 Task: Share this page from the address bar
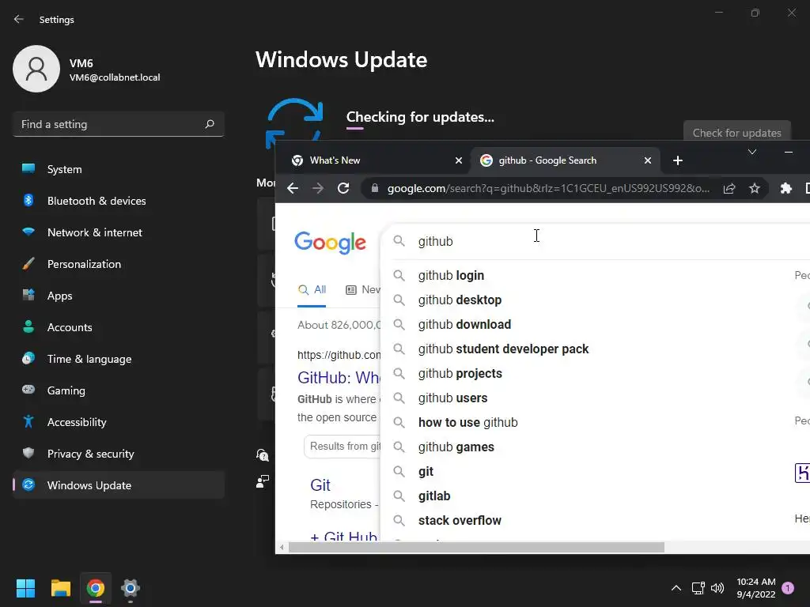click(729, 188)
